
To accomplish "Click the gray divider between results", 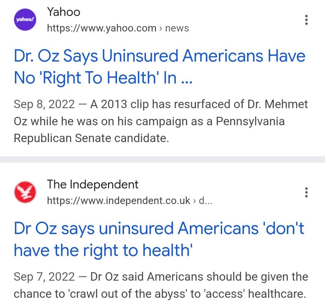I will (x=162, y=160).
